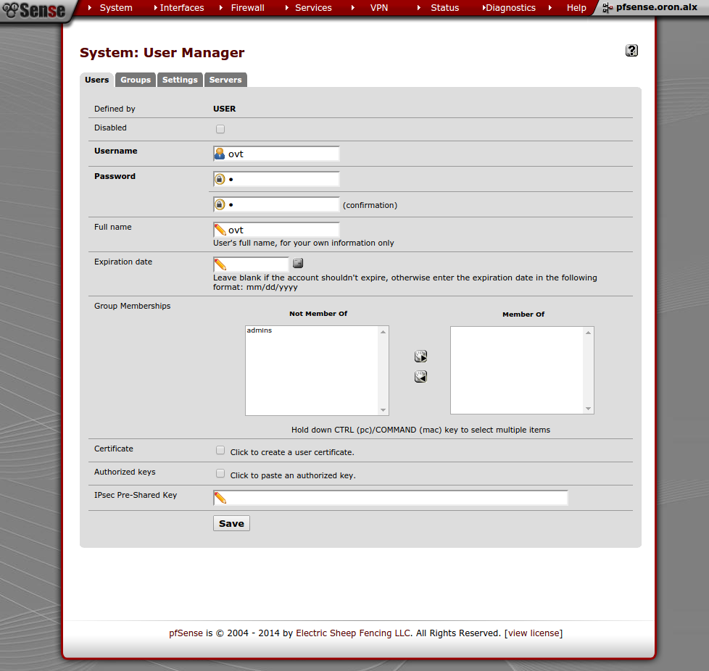Focus the IPsec Pre-Shared Key field
Screen dimensions: 709x671
coord(391,498)
